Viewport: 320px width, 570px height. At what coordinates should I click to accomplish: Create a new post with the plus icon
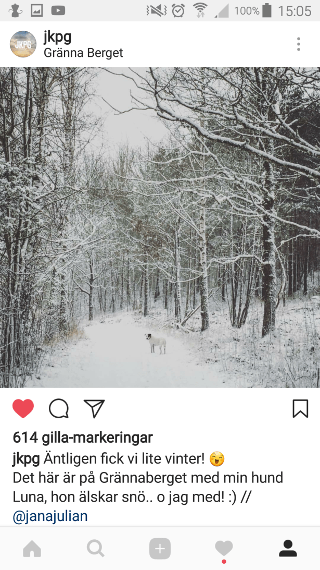160,549
